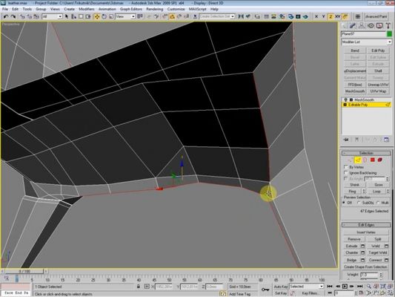Open the Hierarchy command panel tab

[362, 26]
